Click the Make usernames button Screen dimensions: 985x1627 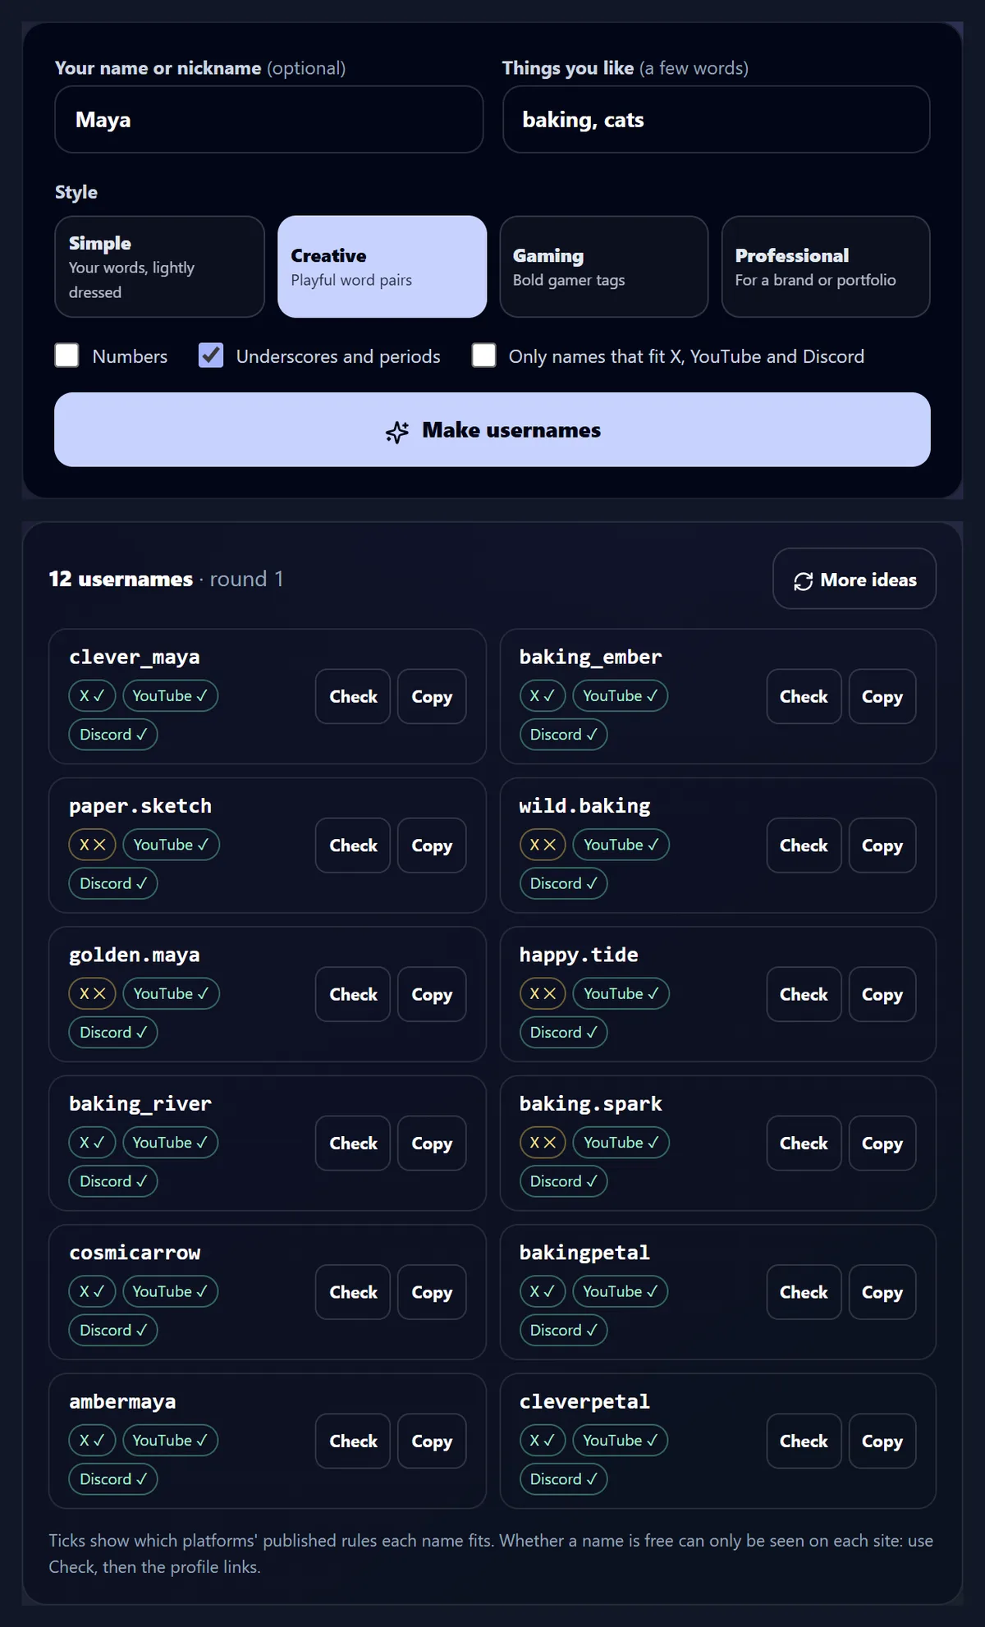click(x=492, y=429)
